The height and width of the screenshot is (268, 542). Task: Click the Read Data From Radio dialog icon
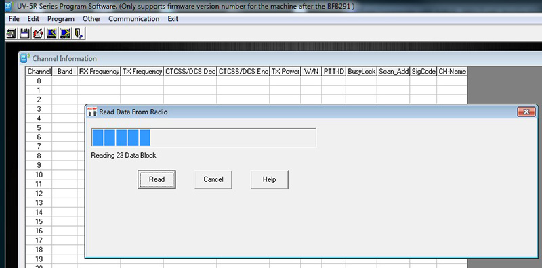[92, 112]
